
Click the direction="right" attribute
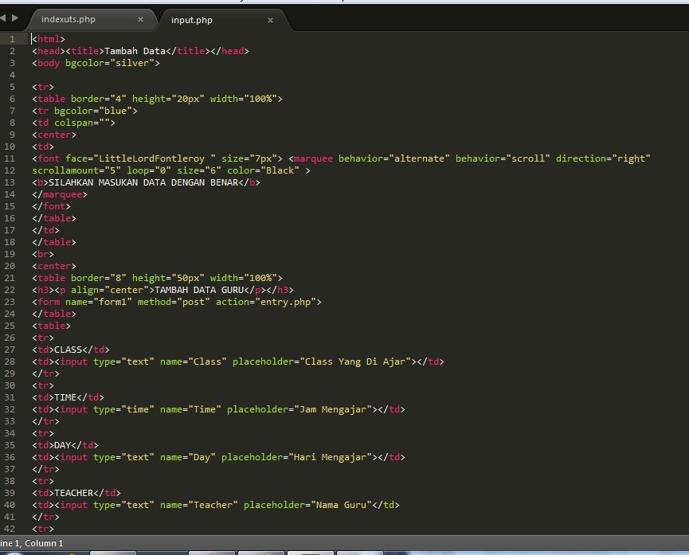coord(603,158)
